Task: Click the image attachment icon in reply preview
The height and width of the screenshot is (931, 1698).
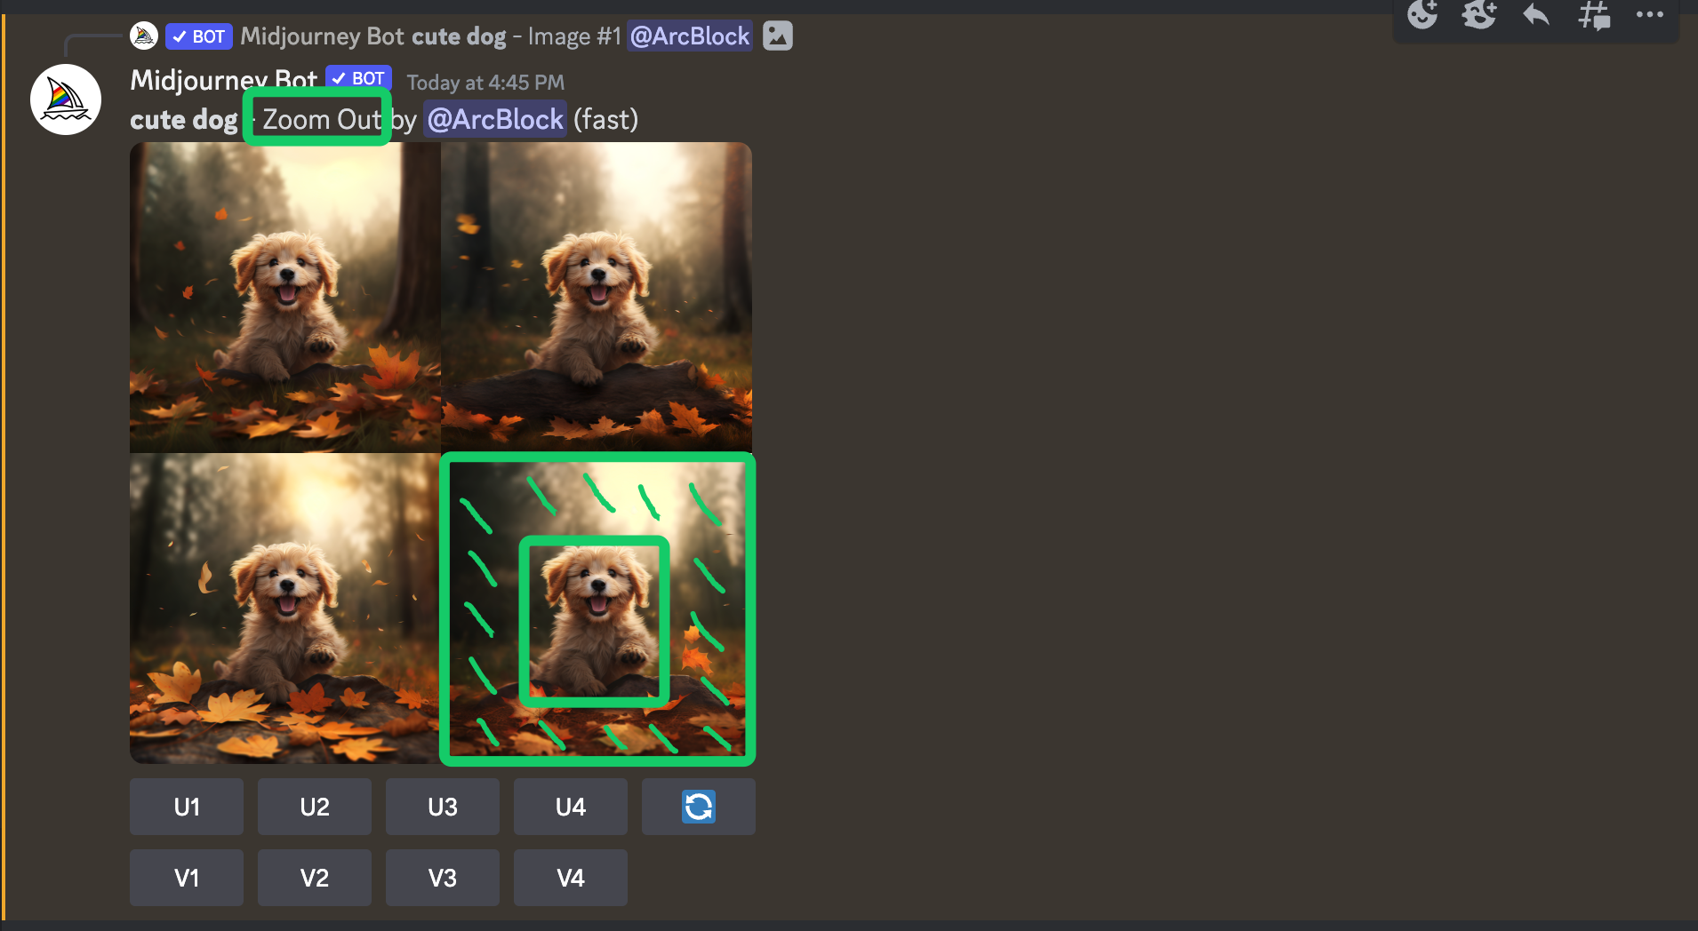Action: (x=778, y=36)
